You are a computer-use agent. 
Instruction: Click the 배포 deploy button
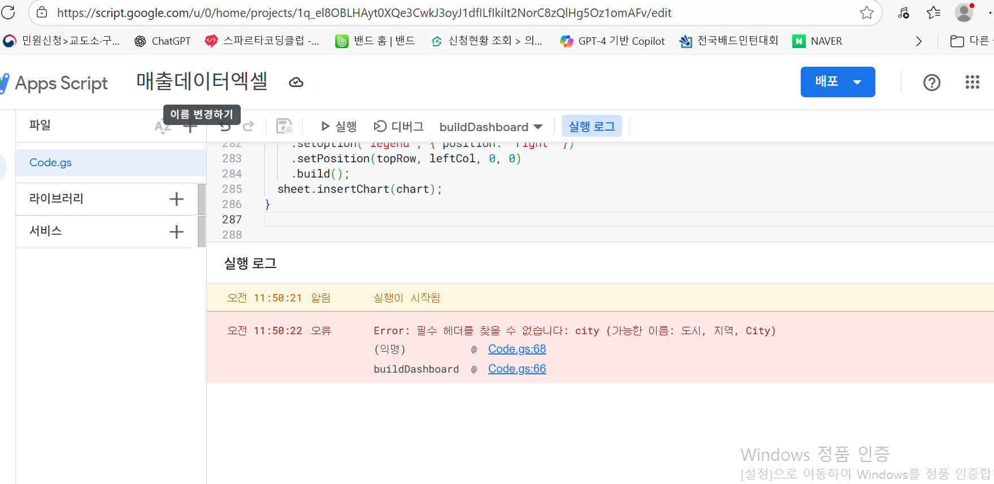click(x=837, y=82)
